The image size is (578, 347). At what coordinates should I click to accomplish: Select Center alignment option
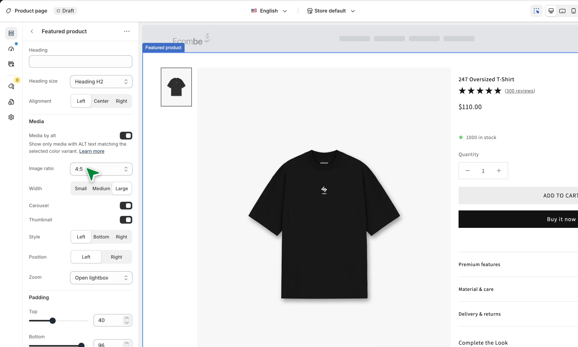click(101, 101)
